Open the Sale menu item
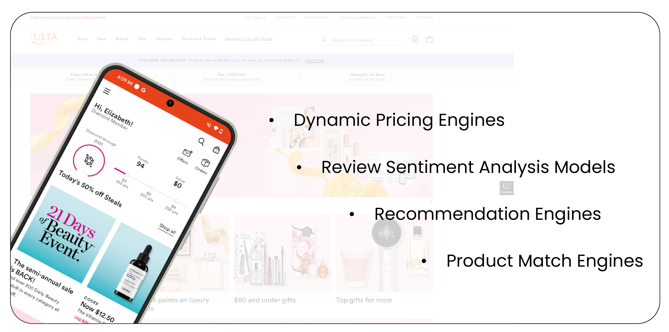Screen dimensions: 669x332 click(142, 39)
